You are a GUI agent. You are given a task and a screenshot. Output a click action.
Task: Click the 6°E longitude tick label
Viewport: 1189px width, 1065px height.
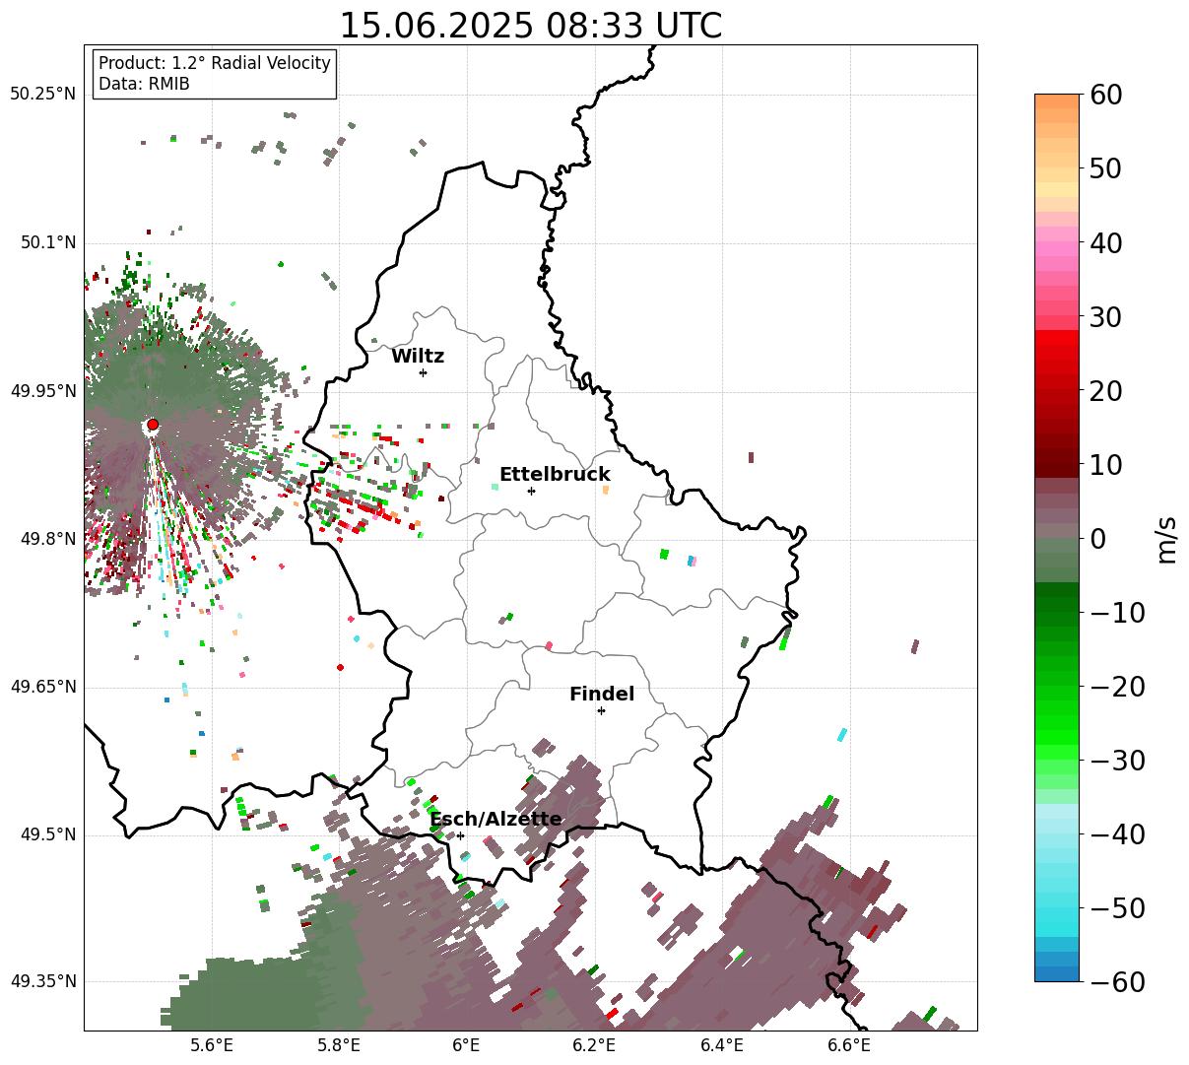click(466, 1045)
